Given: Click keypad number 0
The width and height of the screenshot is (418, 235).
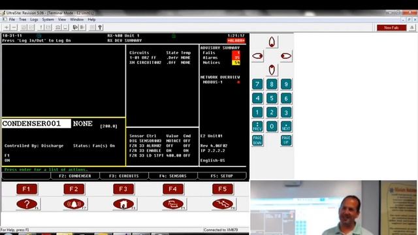Looking at the screenshot, I should click(272, 126).
